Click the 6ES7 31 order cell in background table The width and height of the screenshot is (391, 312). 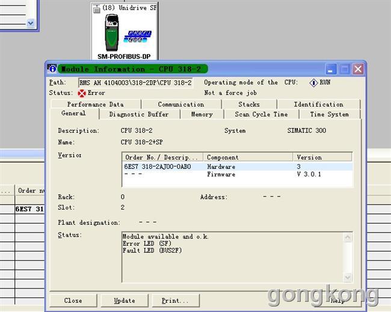pos(29,209)
